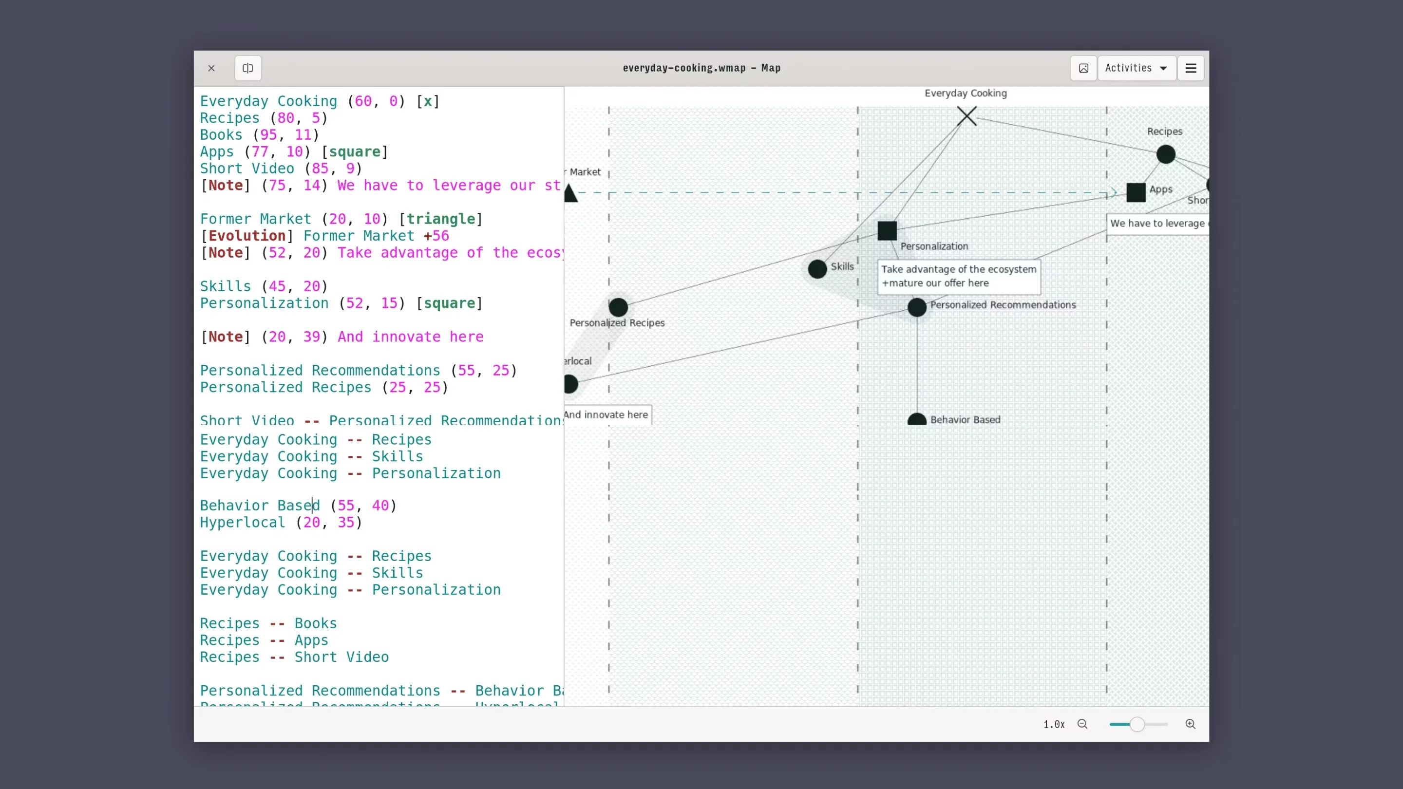Screen dimensions: 1403x789
Task: Click the Personalized Recipes circle node
Action: (618, 307)
